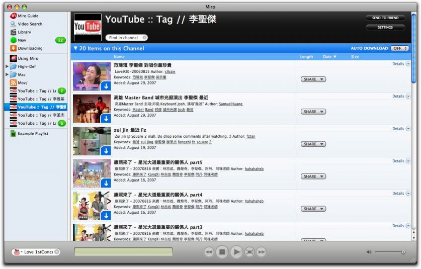Viewport: 421px width, 269px height.
Task: Open Miro Guide in the sidebar
Action: [x=28, y=16]
